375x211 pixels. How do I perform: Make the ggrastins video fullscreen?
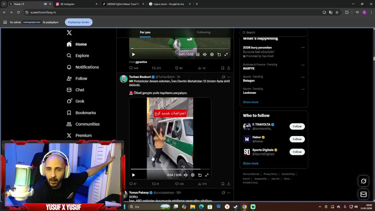click(x=226, y=55)
